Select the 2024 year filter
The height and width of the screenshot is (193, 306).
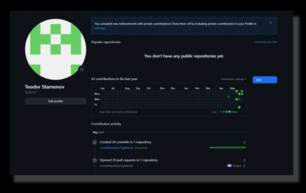pyautogui.click(x=265, y=80)
